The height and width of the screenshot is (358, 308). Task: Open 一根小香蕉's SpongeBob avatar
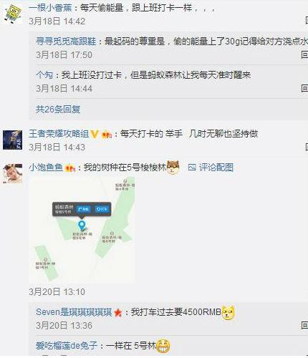(13, 14)
